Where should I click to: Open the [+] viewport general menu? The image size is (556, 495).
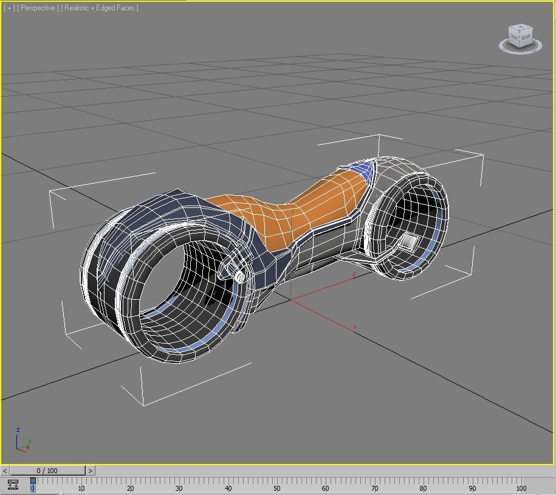(x=9, y=8)
